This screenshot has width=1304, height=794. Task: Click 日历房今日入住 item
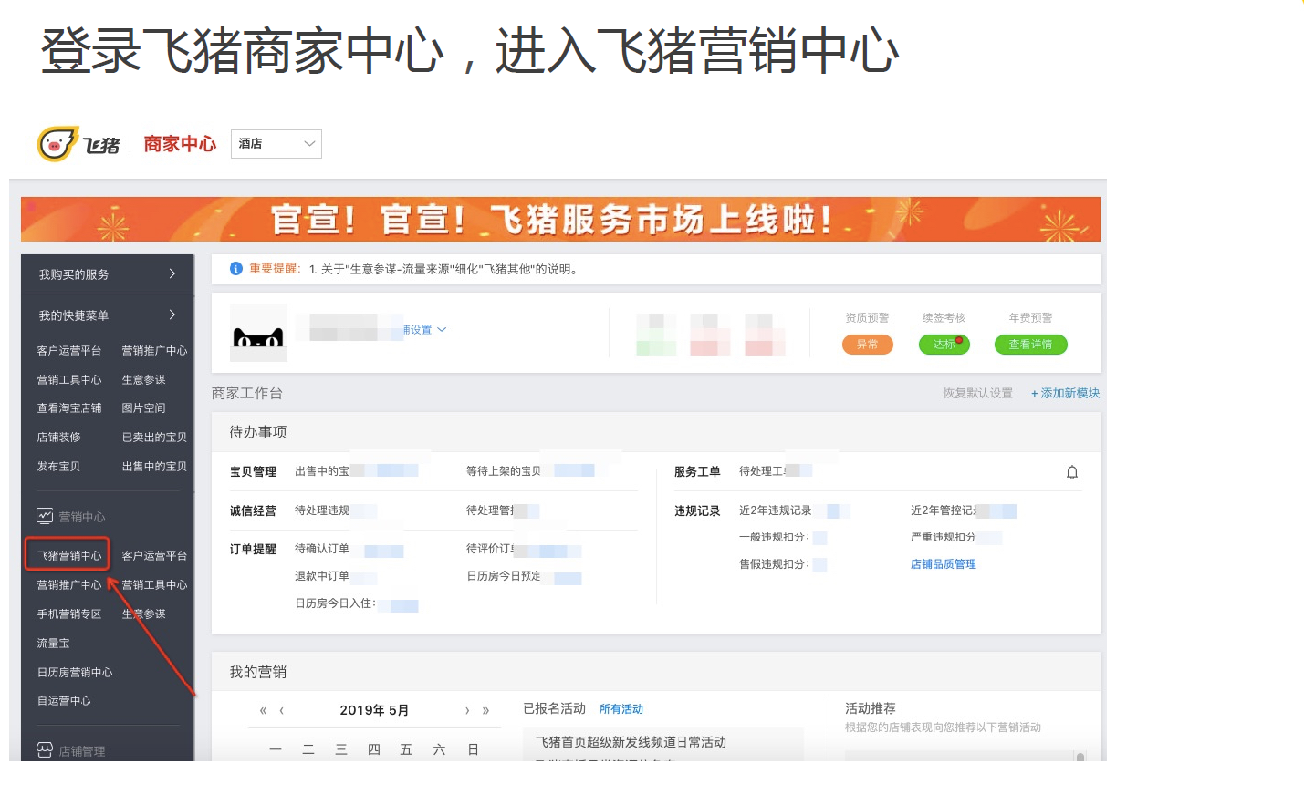pos(336,603)
